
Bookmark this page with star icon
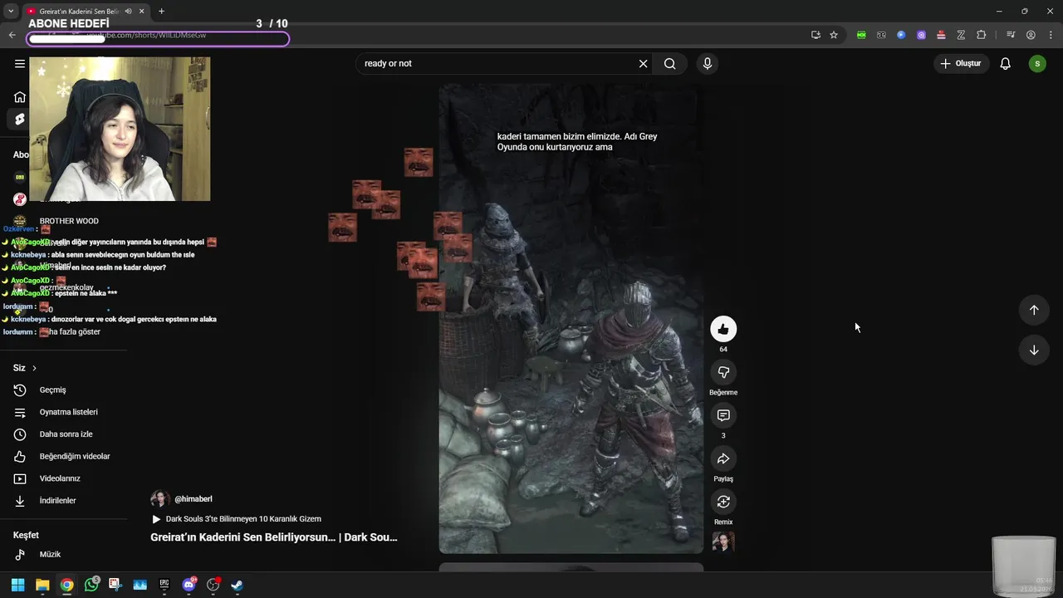(834, 35)
